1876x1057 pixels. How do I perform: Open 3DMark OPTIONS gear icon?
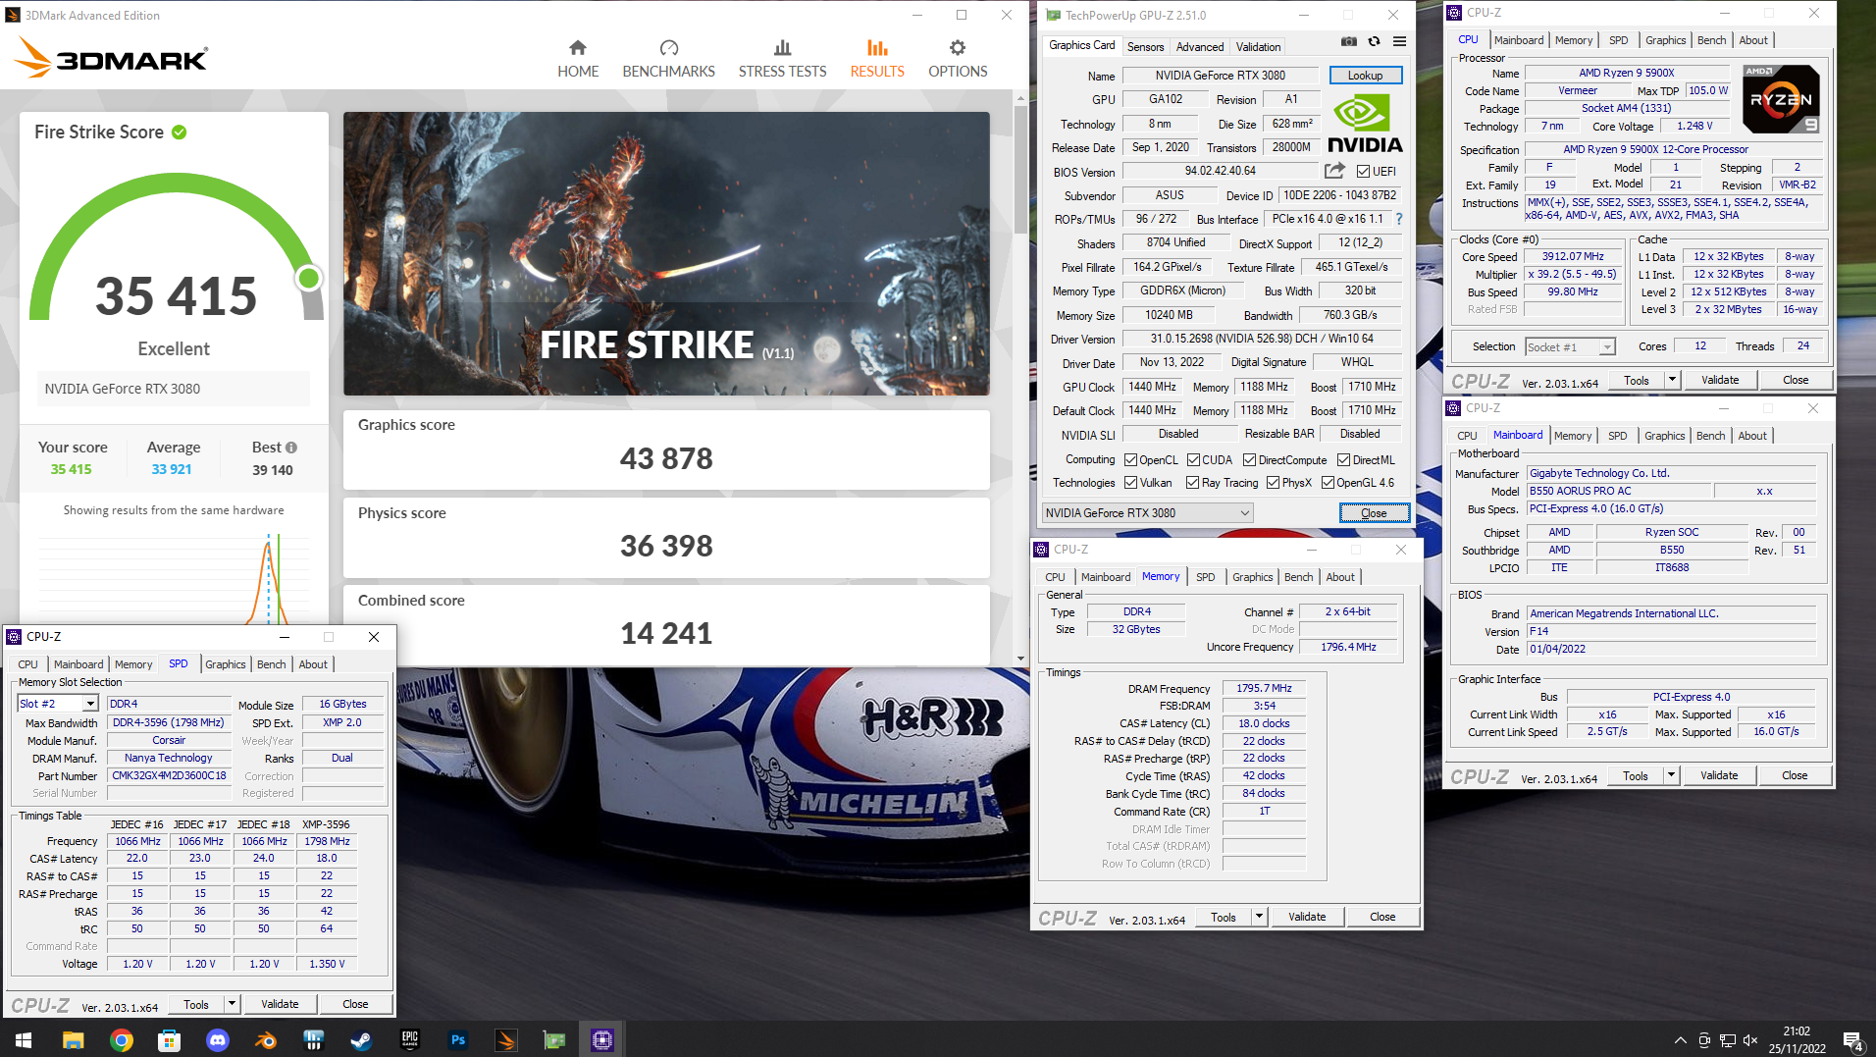point(958,47)
